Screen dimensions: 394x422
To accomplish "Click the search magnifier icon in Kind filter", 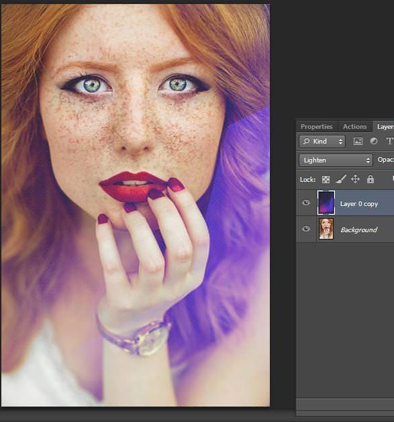I will click(x=306, y=142).
